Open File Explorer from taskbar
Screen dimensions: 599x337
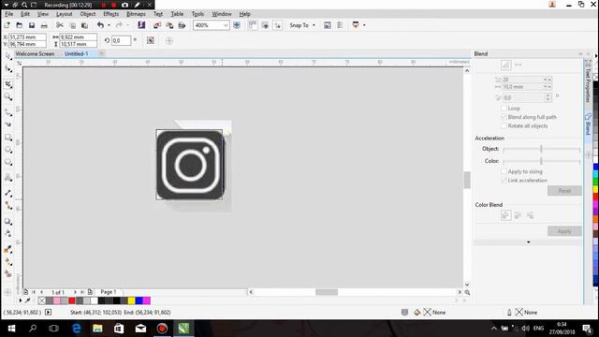click(97, 329)
